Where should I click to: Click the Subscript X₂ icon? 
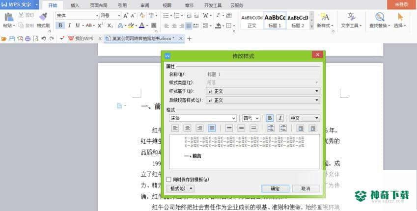tap(110, 26)
